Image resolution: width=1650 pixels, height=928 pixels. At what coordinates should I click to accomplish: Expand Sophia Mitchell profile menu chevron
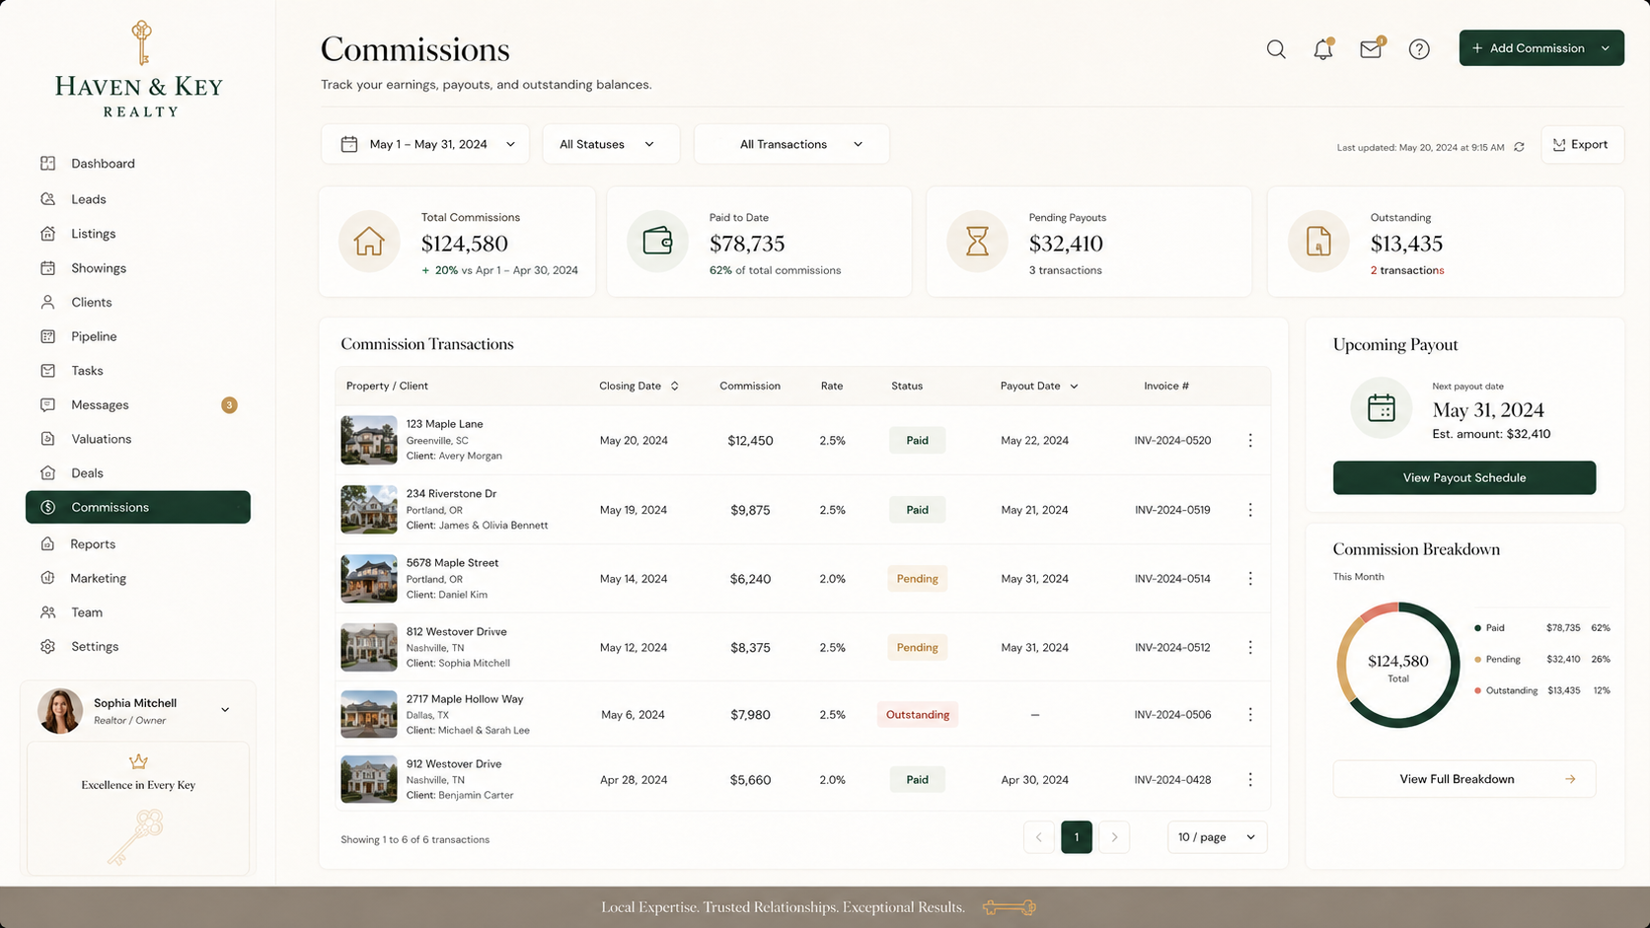coord(225,710)
